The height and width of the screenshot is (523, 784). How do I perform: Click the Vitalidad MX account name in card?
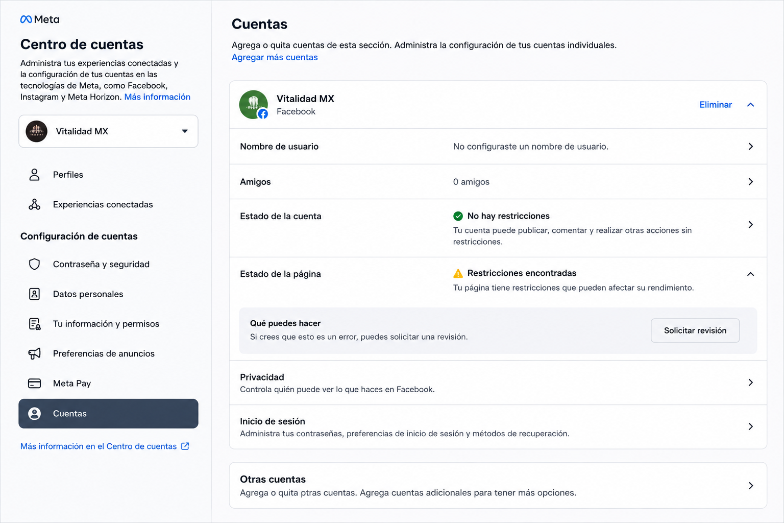305,99
